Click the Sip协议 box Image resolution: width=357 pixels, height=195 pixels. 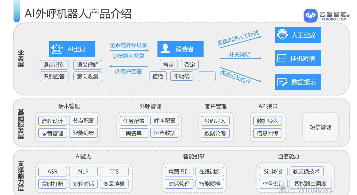[x=273, y=172]
